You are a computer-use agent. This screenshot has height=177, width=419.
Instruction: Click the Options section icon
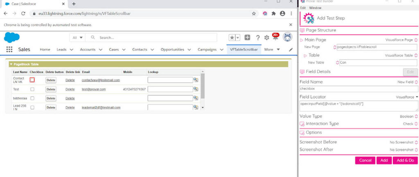(302, 133)
